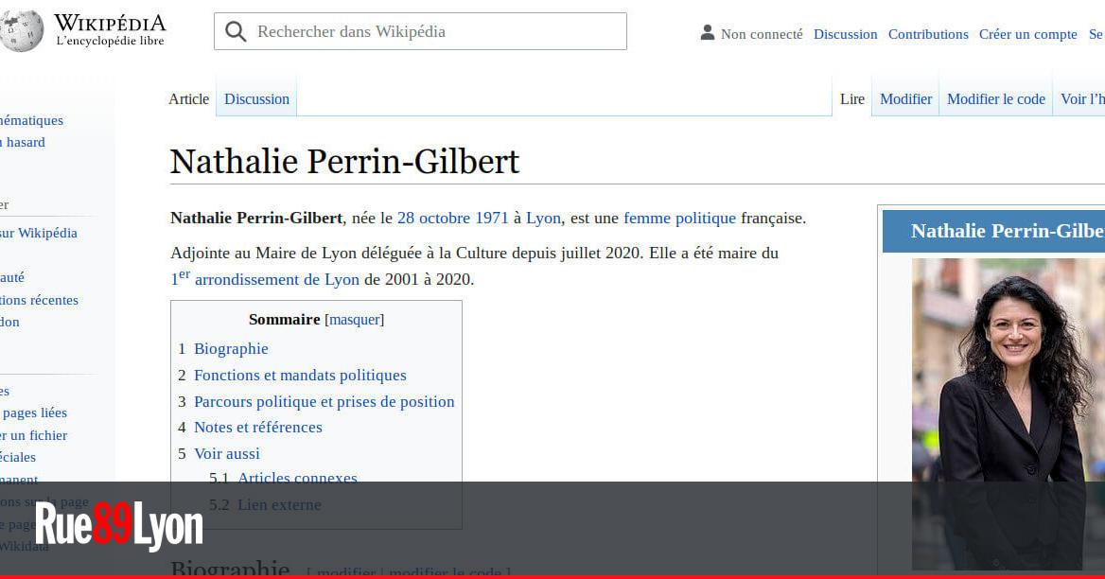
Task: Hide the Sommaire using masquer
Action: [354, 319]
